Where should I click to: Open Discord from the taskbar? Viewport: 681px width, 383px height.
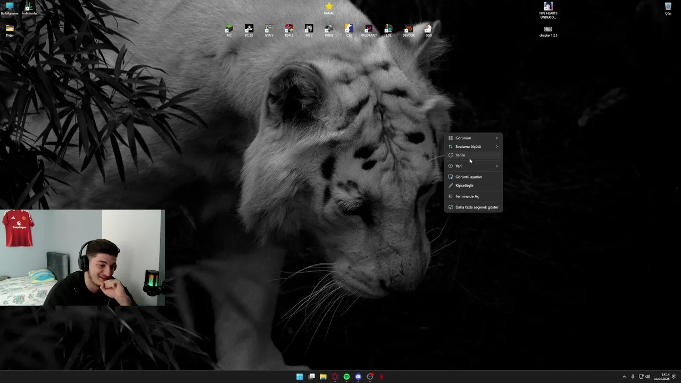[358, 377]
